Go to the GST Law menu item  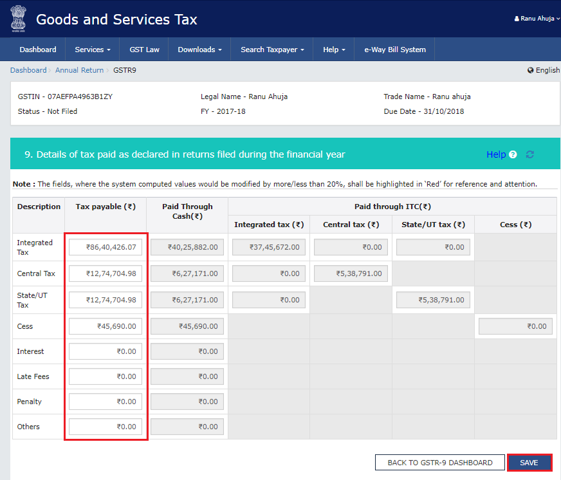(143, 49)
